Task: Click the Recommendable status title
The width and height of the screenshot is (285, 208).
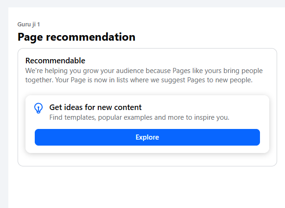Action: pyautogui.click(x=55, y=61)
